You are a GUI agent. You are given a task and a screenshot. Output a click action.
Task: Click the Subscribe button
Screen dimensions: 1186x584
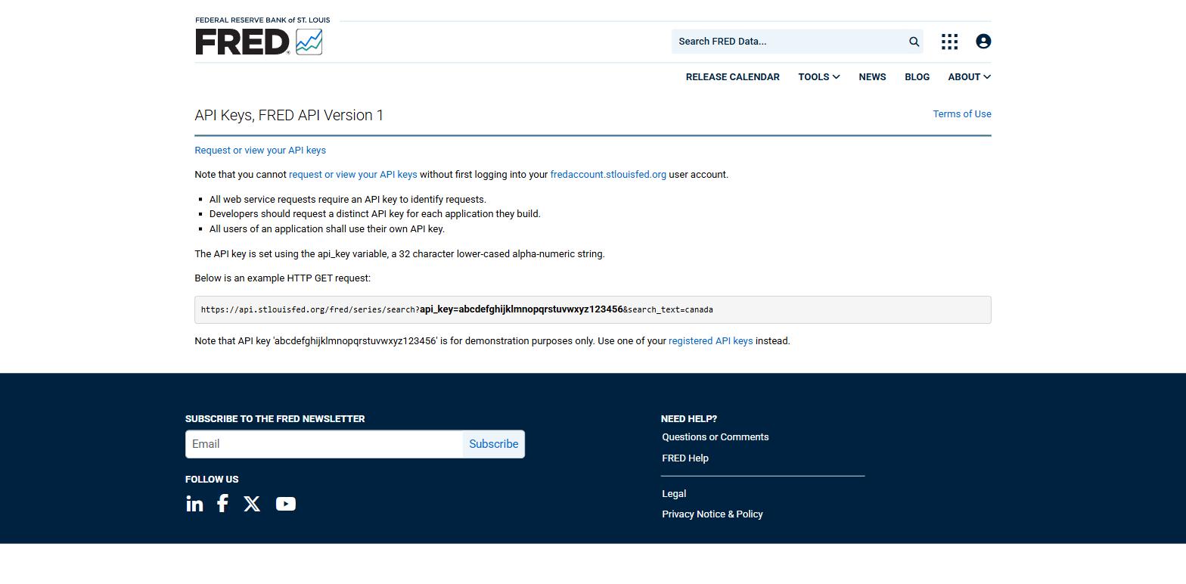pyautogui.click(x=494, y=444)
